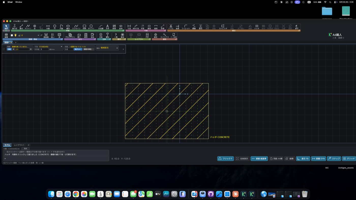
Task: Click the ハッチ hatch tool
Action: 257,27
